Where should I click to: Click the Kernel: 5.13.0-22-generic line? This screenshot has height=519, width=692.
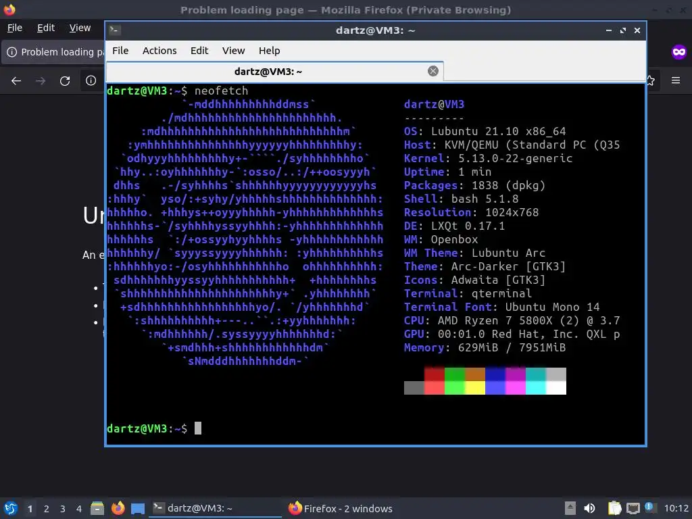tap(488, 158)
